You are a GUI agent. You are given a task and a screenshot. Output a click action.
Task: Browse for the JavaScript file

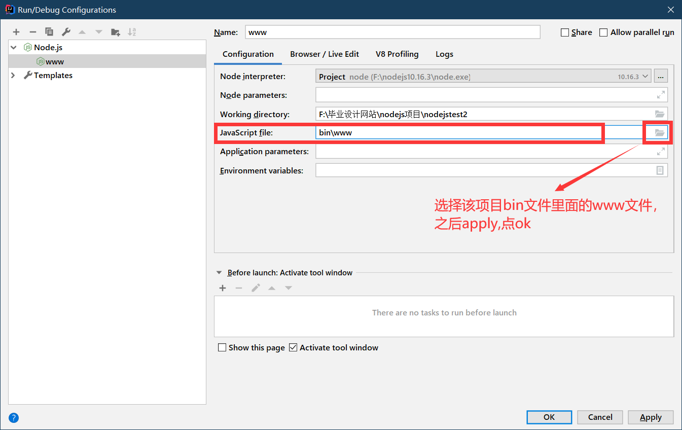coord(658,132)
